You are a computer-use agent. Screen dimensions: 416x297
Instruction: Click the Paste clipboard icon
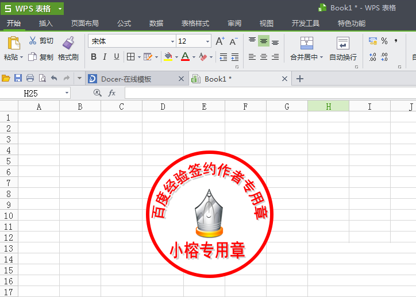14,43
